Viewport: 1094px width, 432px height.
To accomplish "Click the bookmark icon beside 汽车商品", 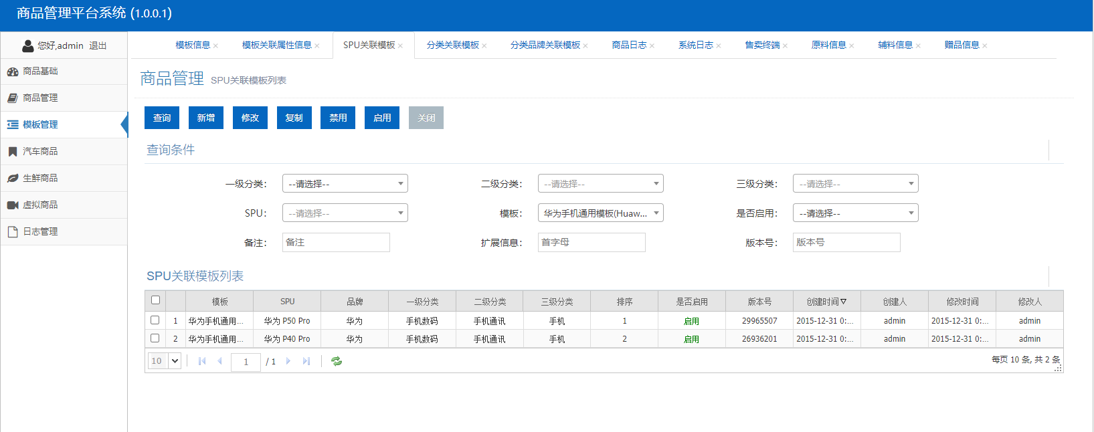I will tap(13, 152).
